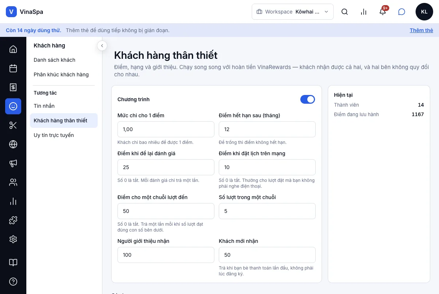The image size is (439, 294).
Task: Open the scissors services icon
Action: point(13,125)
